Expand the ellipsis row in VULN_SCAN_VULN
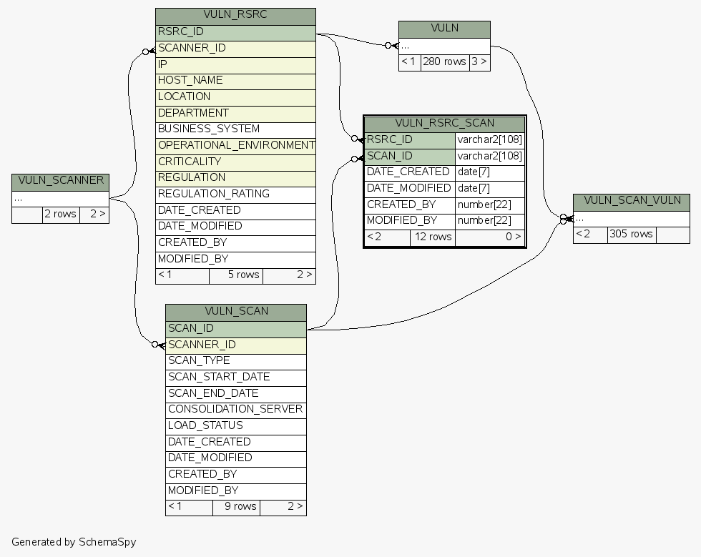701x557 pixels. pyautogui.click(x=632, y=218)
